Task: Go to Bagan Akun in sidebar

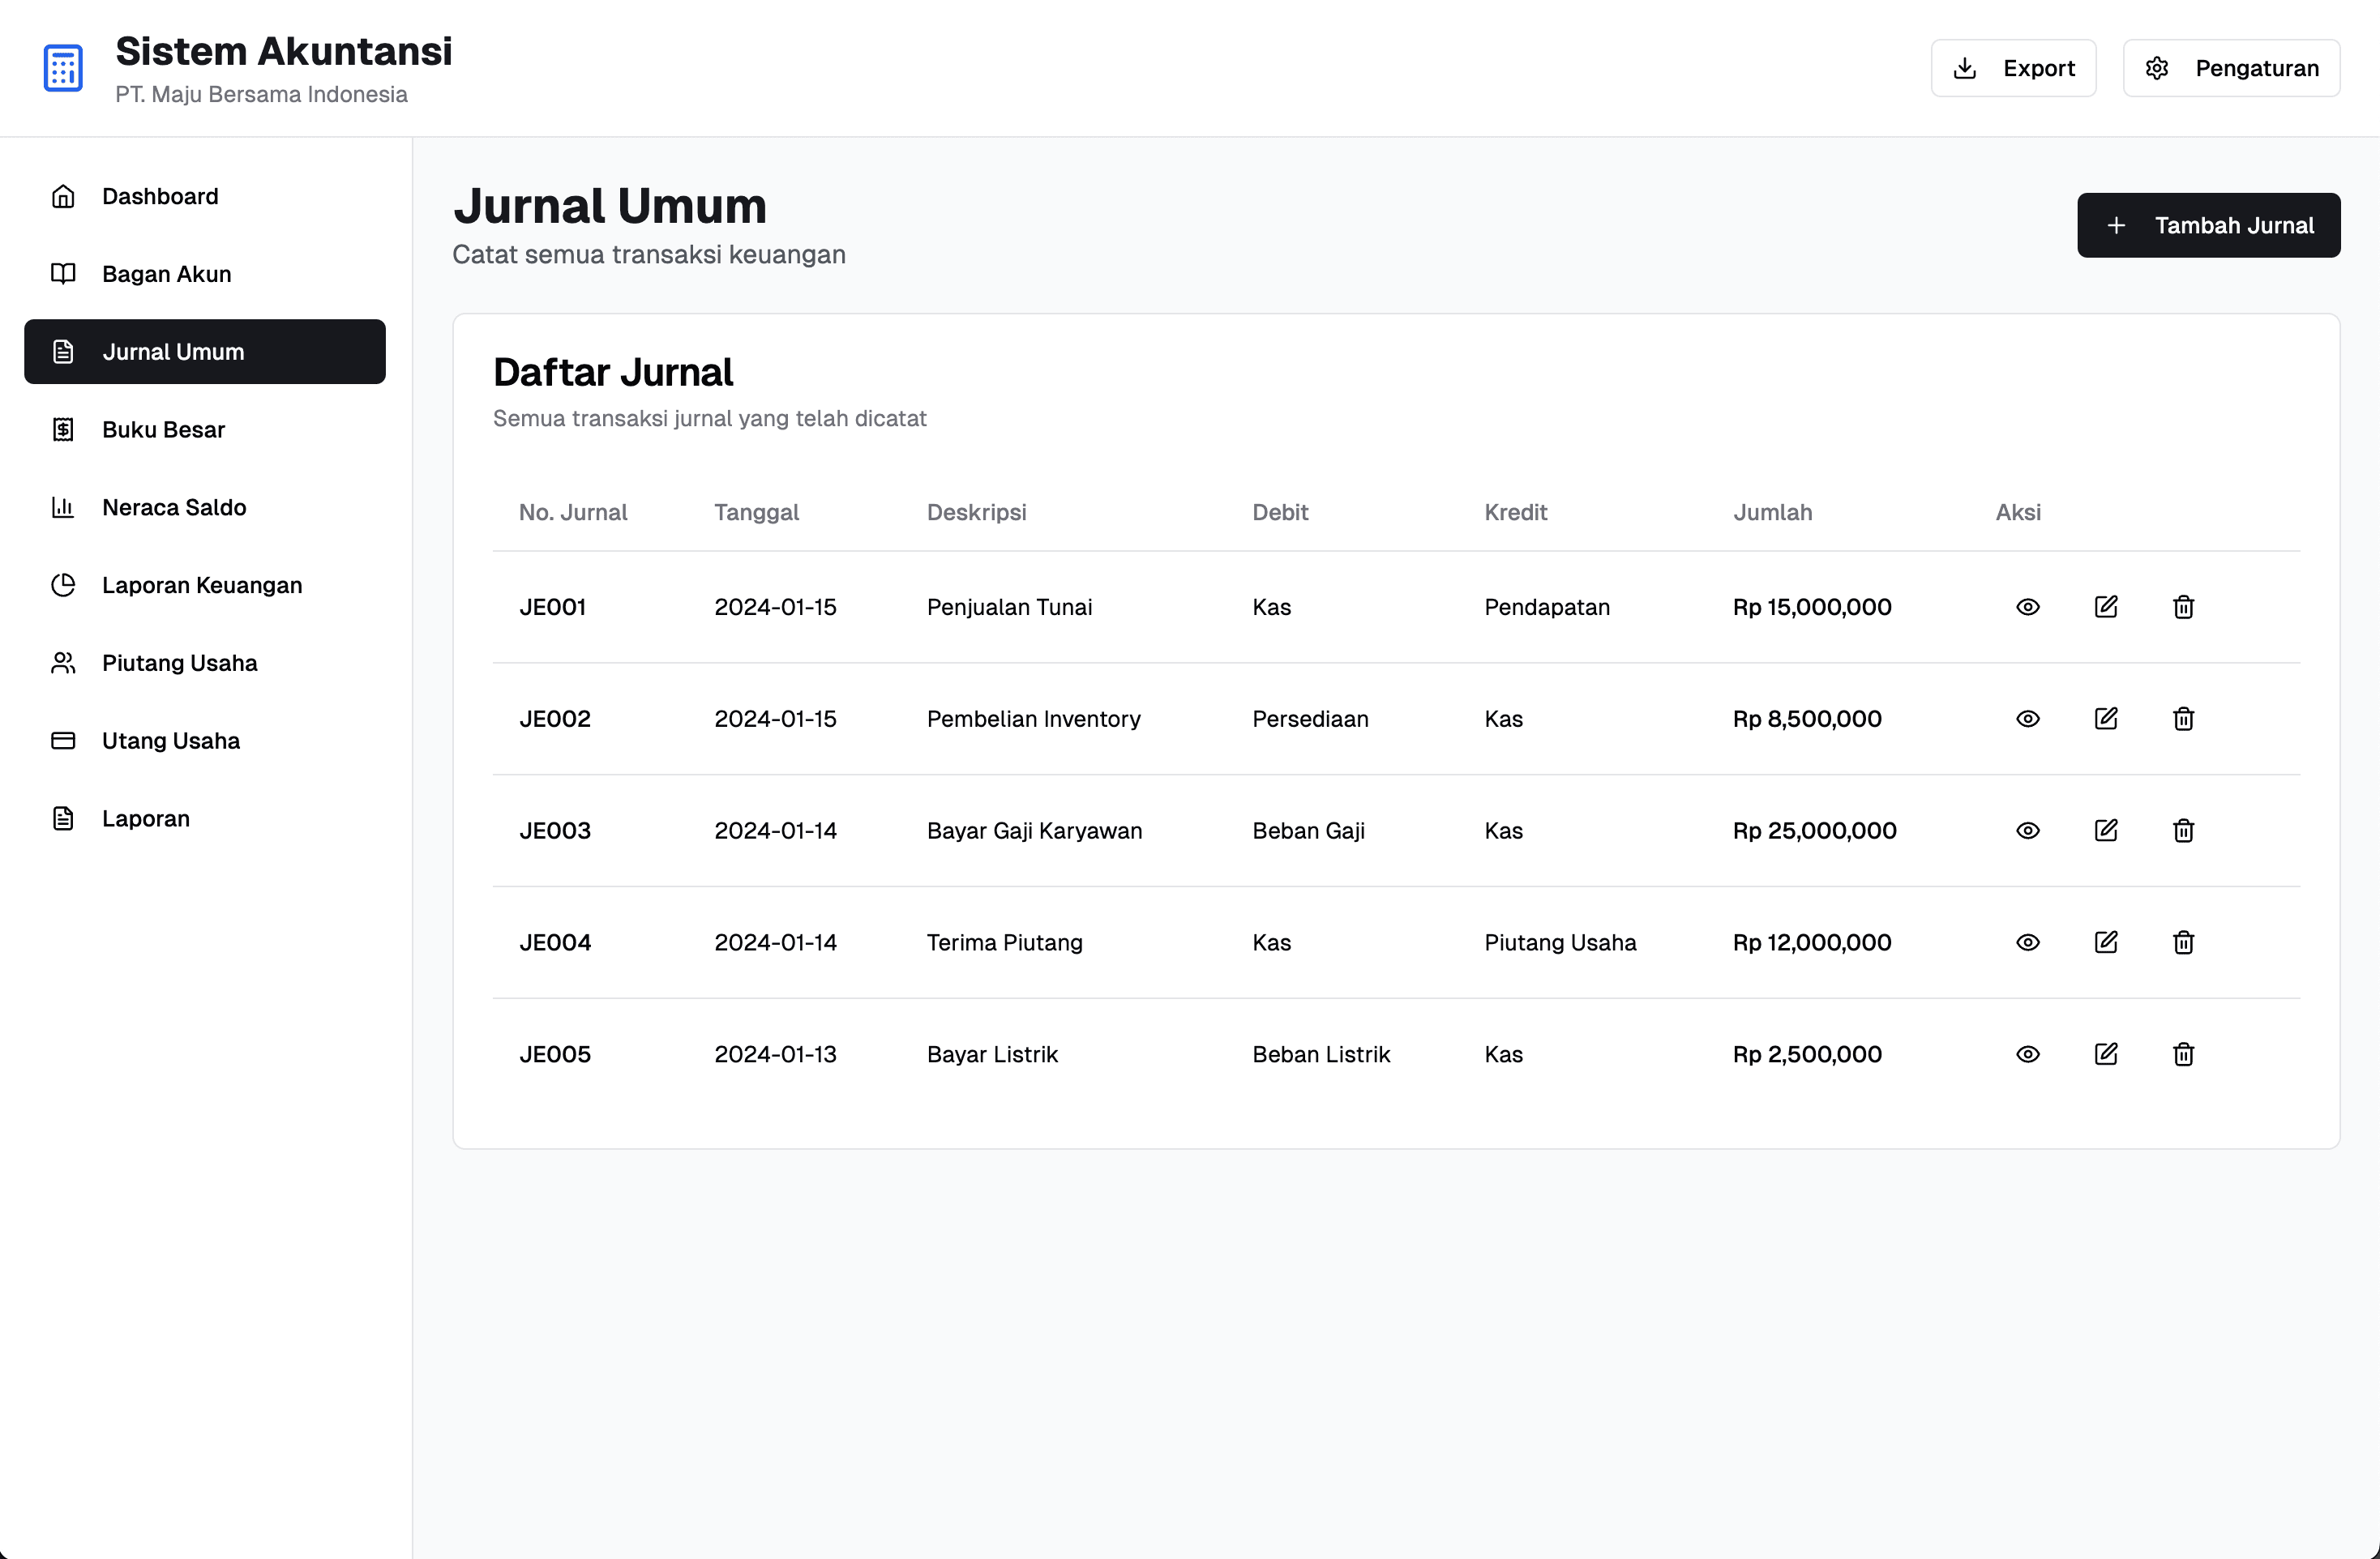Action: click(205, 274)
